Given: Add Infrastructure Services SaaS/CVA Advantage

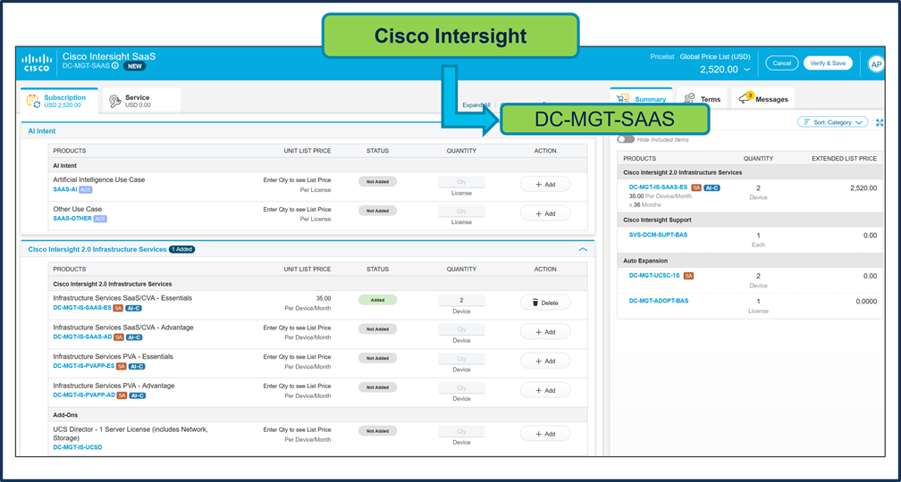Looking at the screenshot, I should click(545, 332).
